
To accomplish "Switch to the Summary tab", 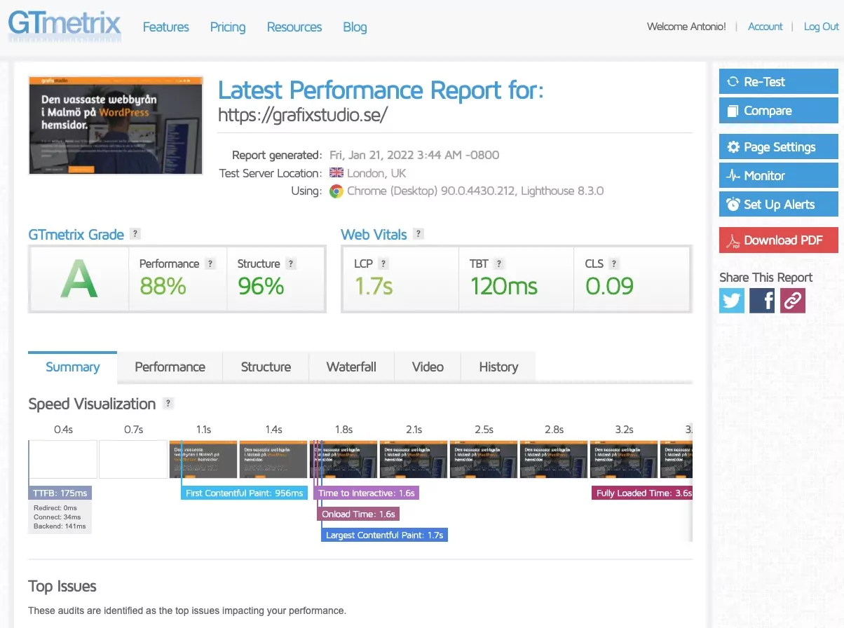I will coord(72,367).
